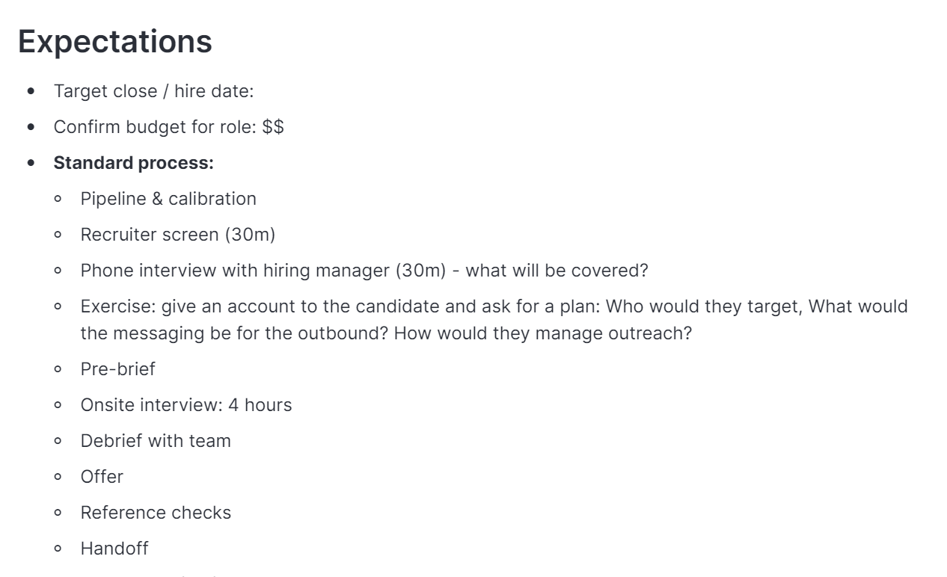
Task: Click the "Offer" list item
Action: click(x=102, y=477)
